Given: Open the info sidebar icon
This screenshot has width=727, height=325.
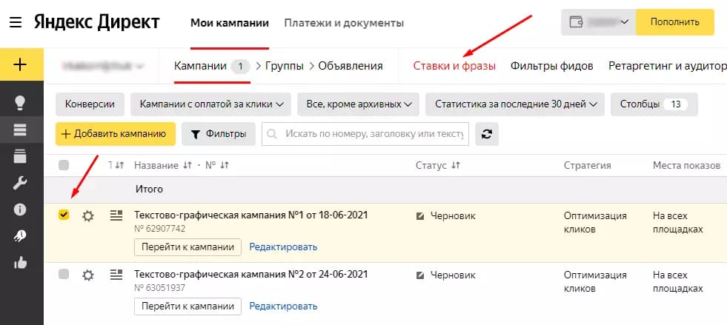Looking at the screenshot, I should click(x=20, y=210).
